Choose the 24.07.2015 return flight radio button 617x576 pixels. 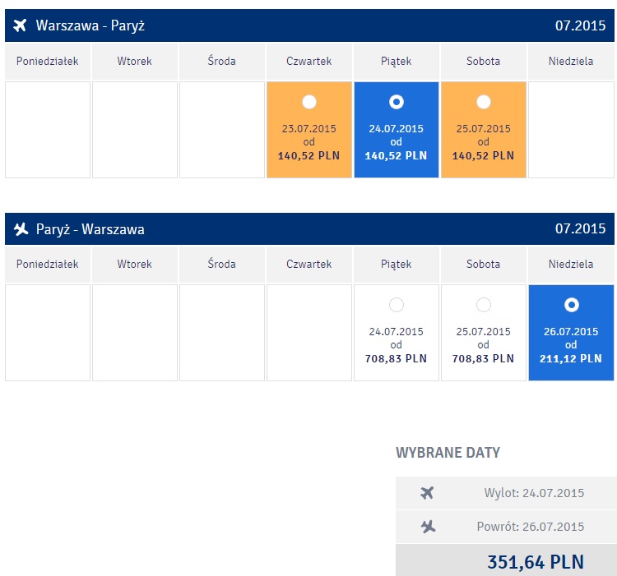397,305
